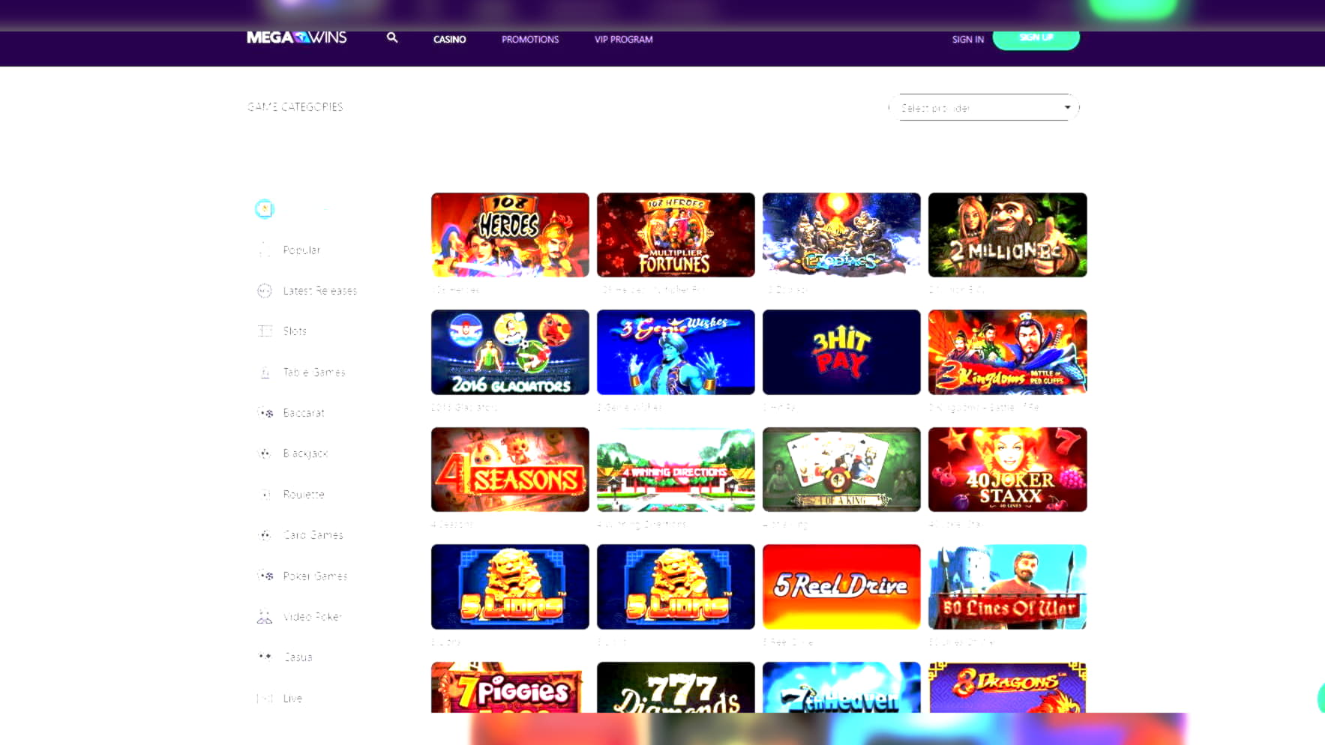Open the 2 Million BC game
1325x745 pixels.
[1007, 235]
